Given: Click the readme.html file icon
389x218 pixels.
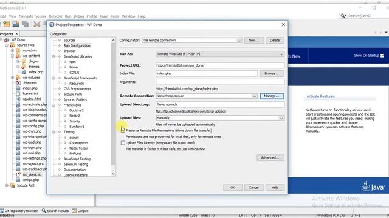Looking at the screenshot, I should (x=18, y=99).
